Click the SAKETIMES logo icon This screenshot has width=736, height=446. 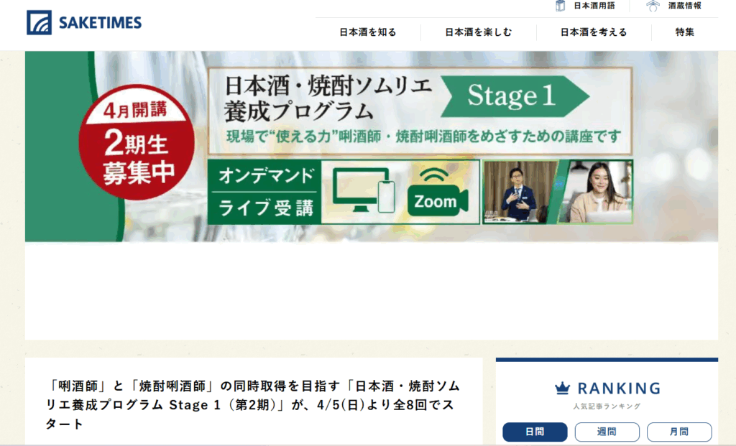pyautogui.click(x=40, y=23)
